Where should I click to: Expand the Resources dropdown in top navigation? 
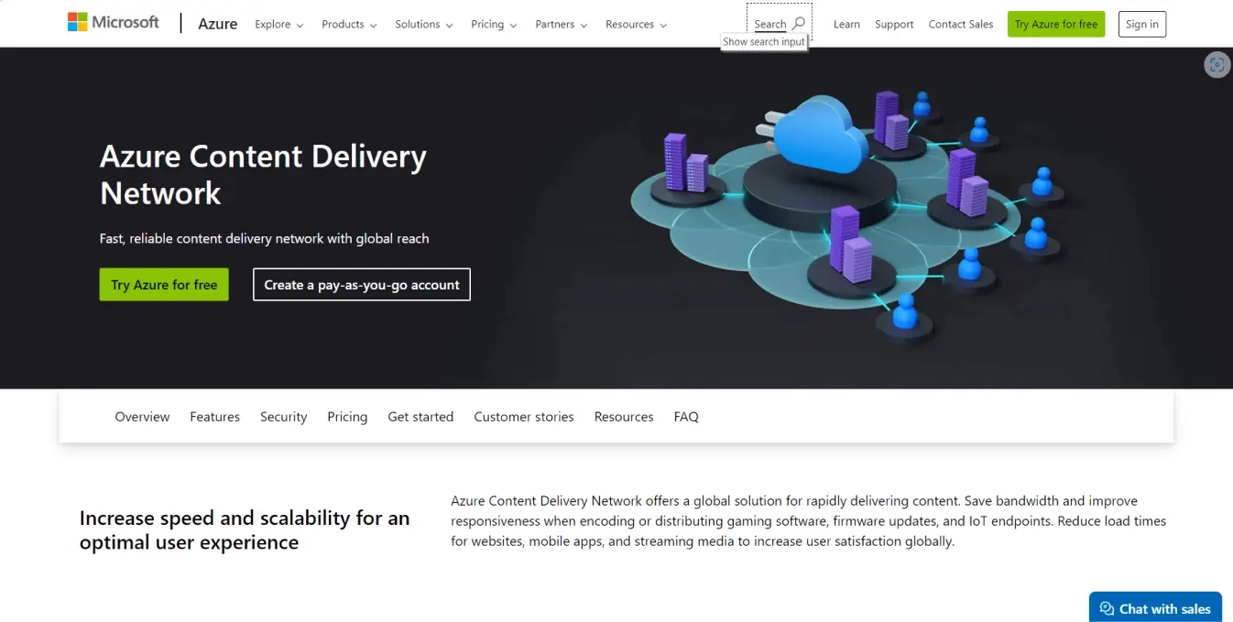[x=637, y=24]
